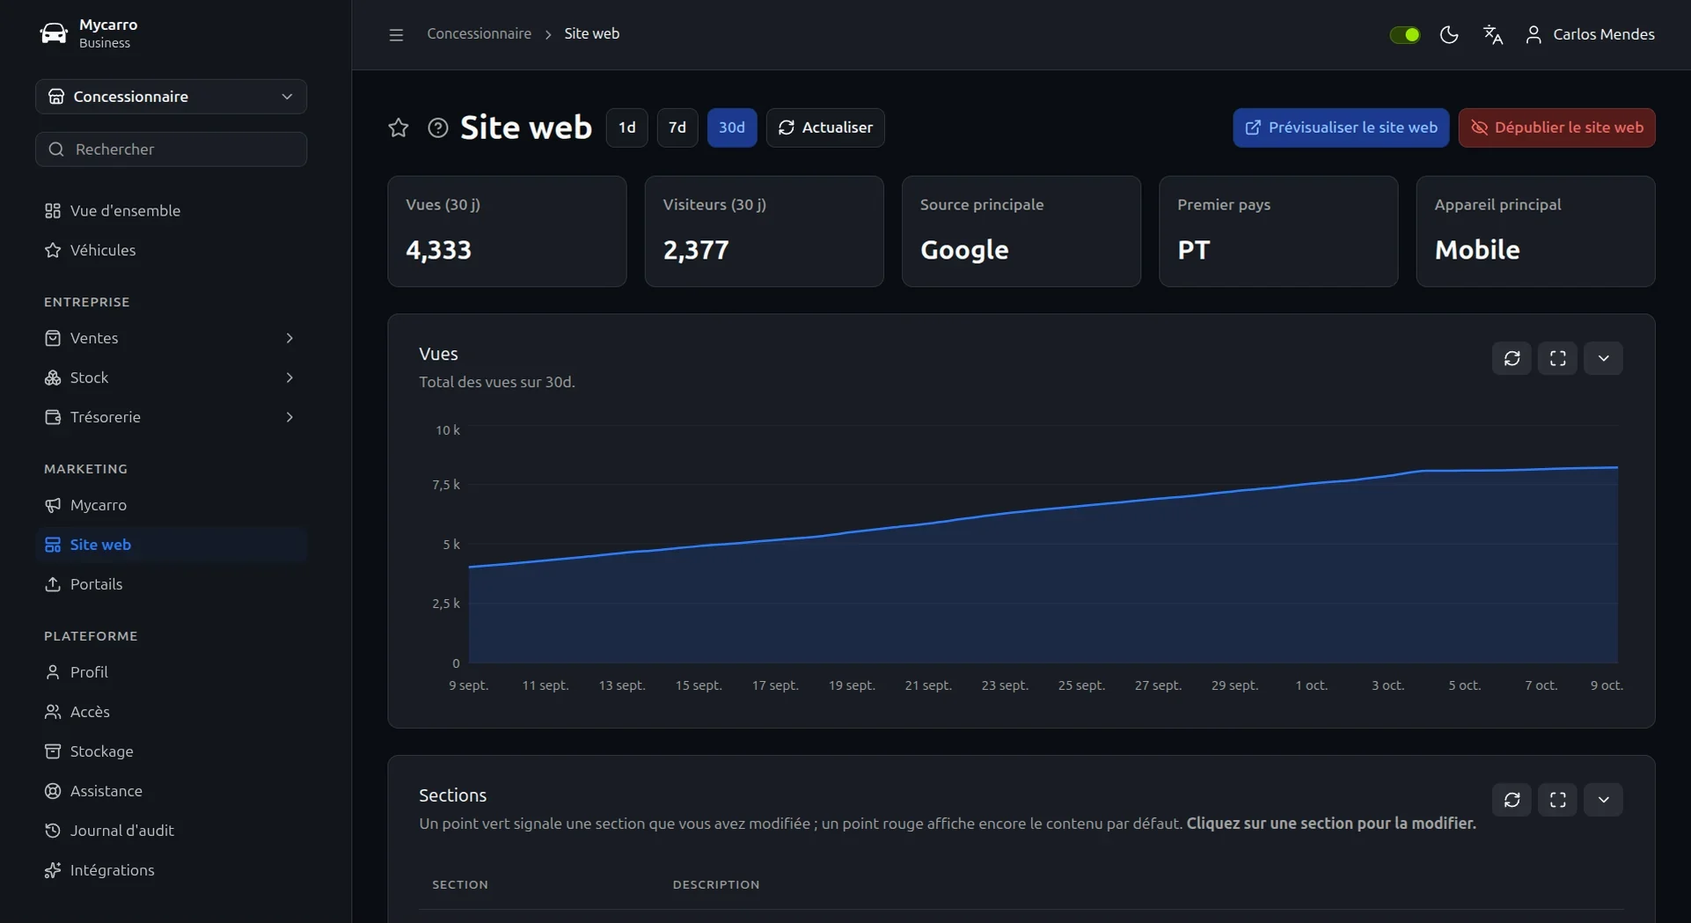Open the help question mark icon
This screenshot has width=1691, height=923.
point(437,128)
